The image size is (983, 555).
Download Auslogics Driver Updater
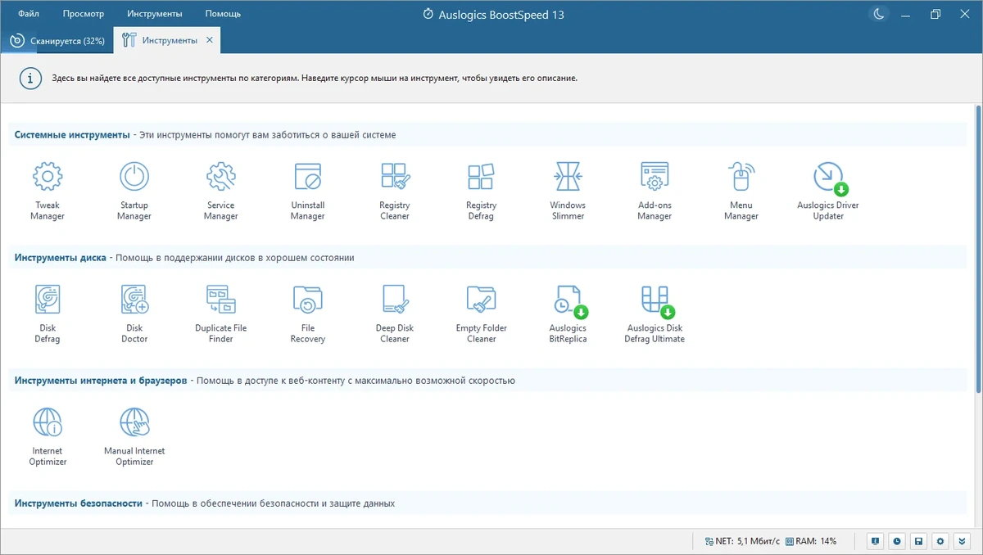coord(828,190)
